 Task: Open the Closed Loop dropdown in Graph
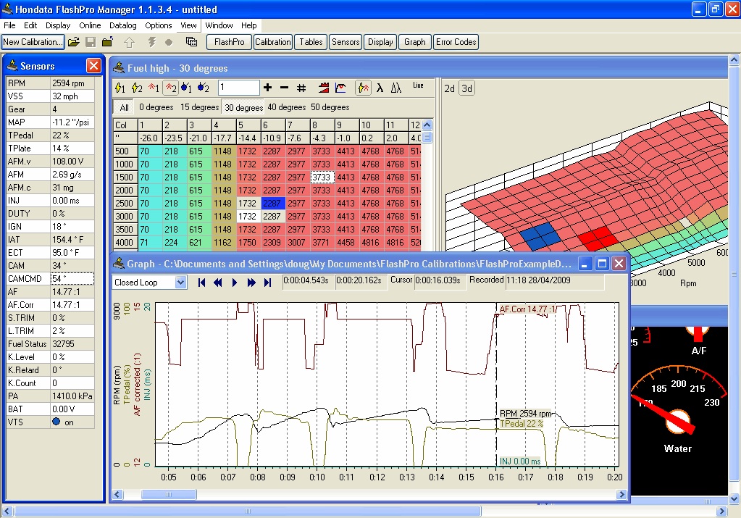coord(180,283)
